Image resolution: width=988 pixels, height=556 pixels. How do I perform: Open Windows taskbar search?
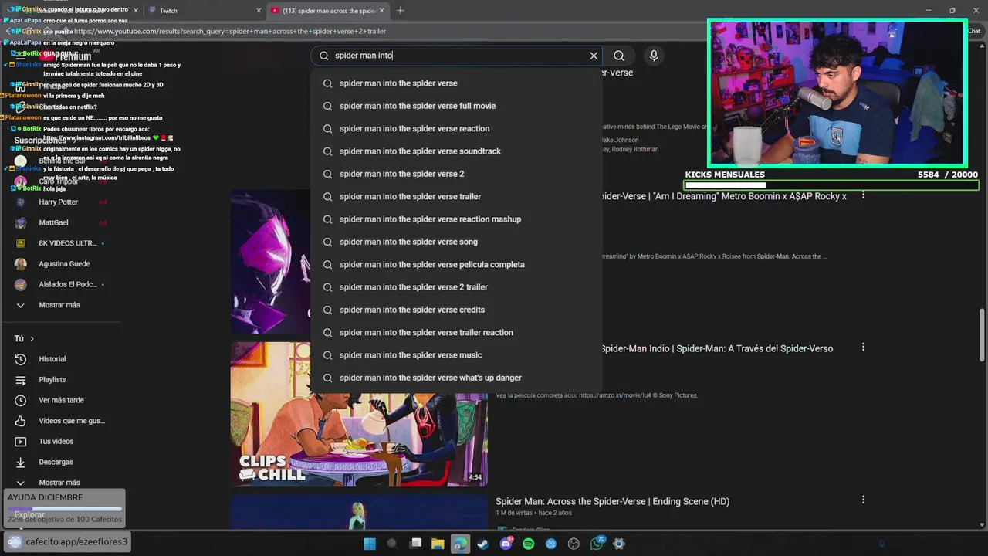click(392, 544)
